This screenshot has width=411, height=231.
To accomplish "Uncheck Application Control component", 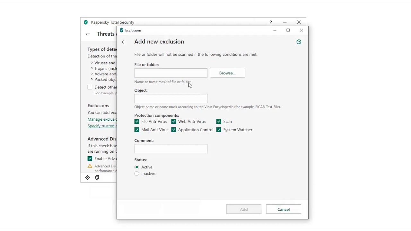I will (x=174, y=130).
